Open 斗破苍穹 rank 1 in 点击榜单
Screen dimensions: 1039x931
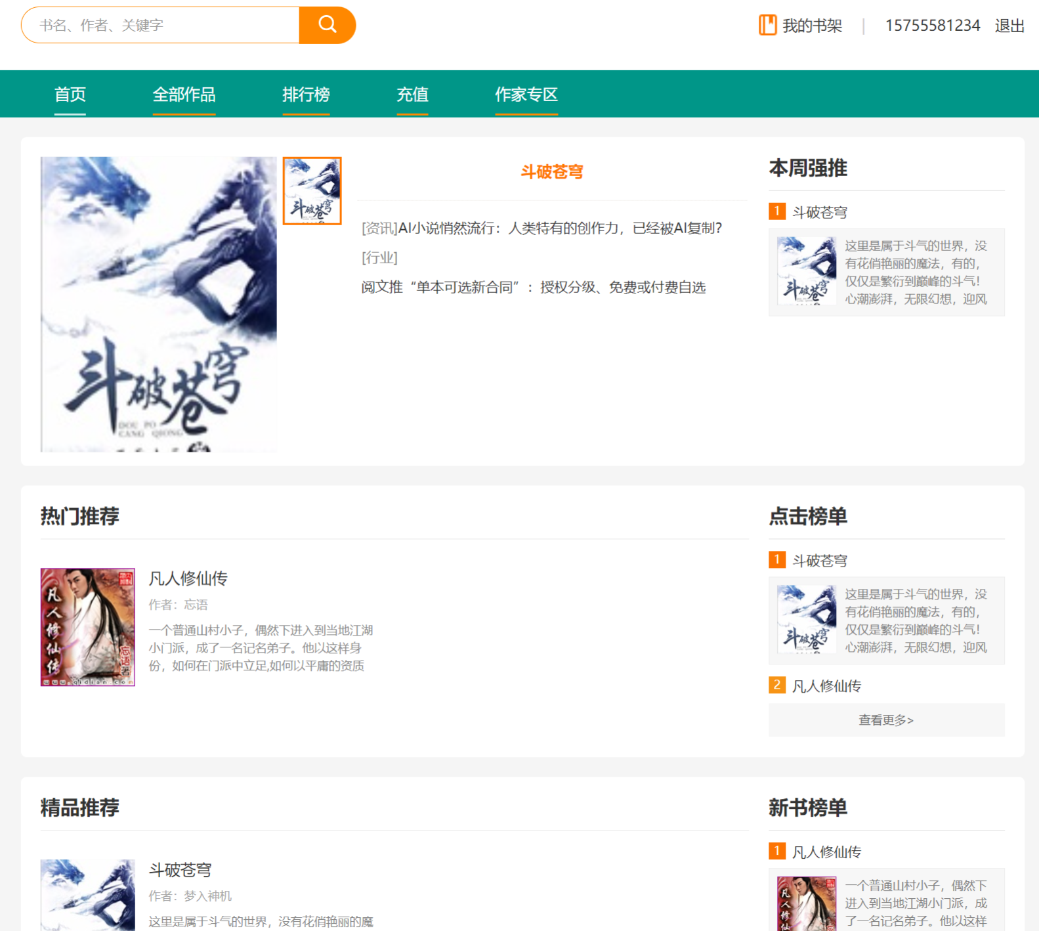tap(820, 561)
